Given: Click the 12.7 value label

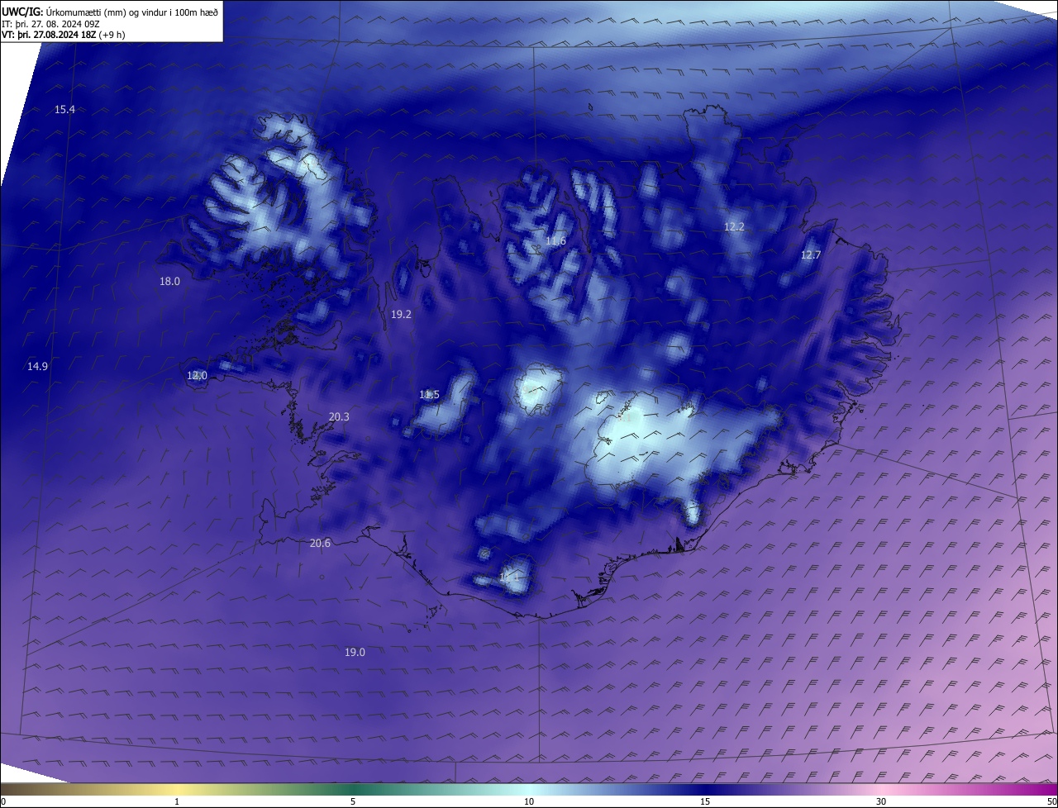Looking at the screenshot, I should pyautogui.click(x=811, y=254).
